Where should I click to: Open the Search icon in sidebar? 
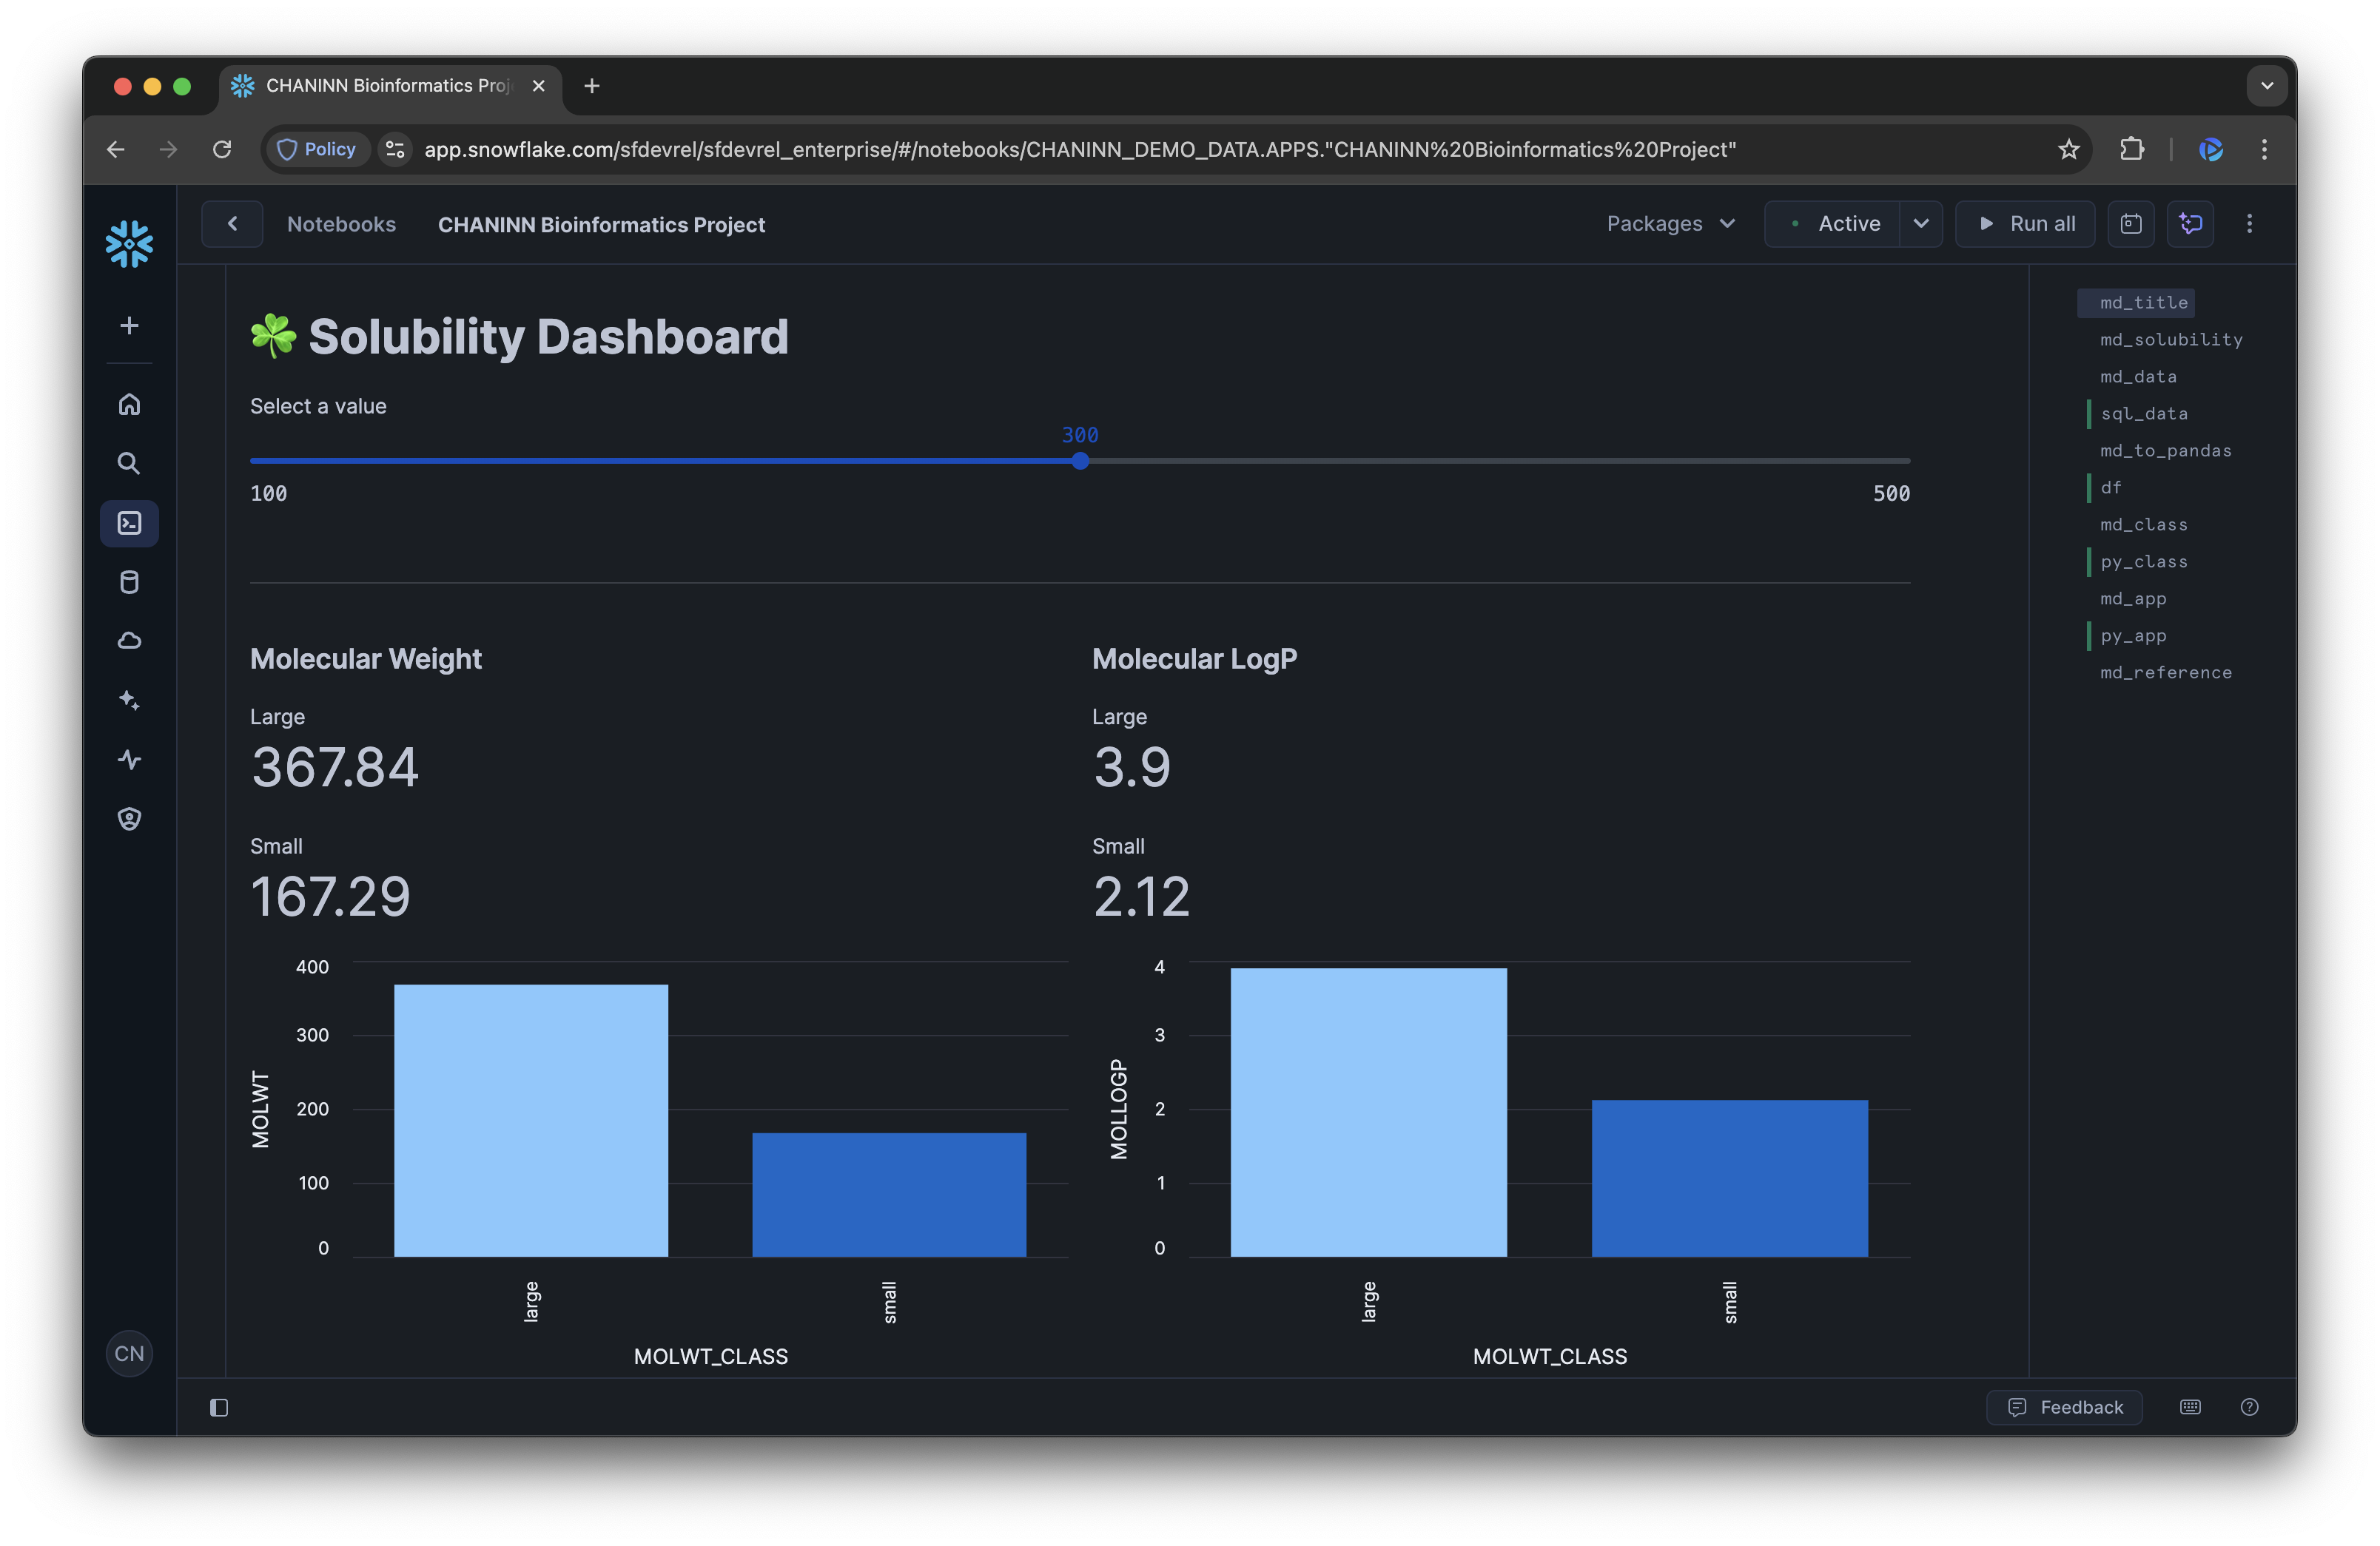tap(129, 464)
